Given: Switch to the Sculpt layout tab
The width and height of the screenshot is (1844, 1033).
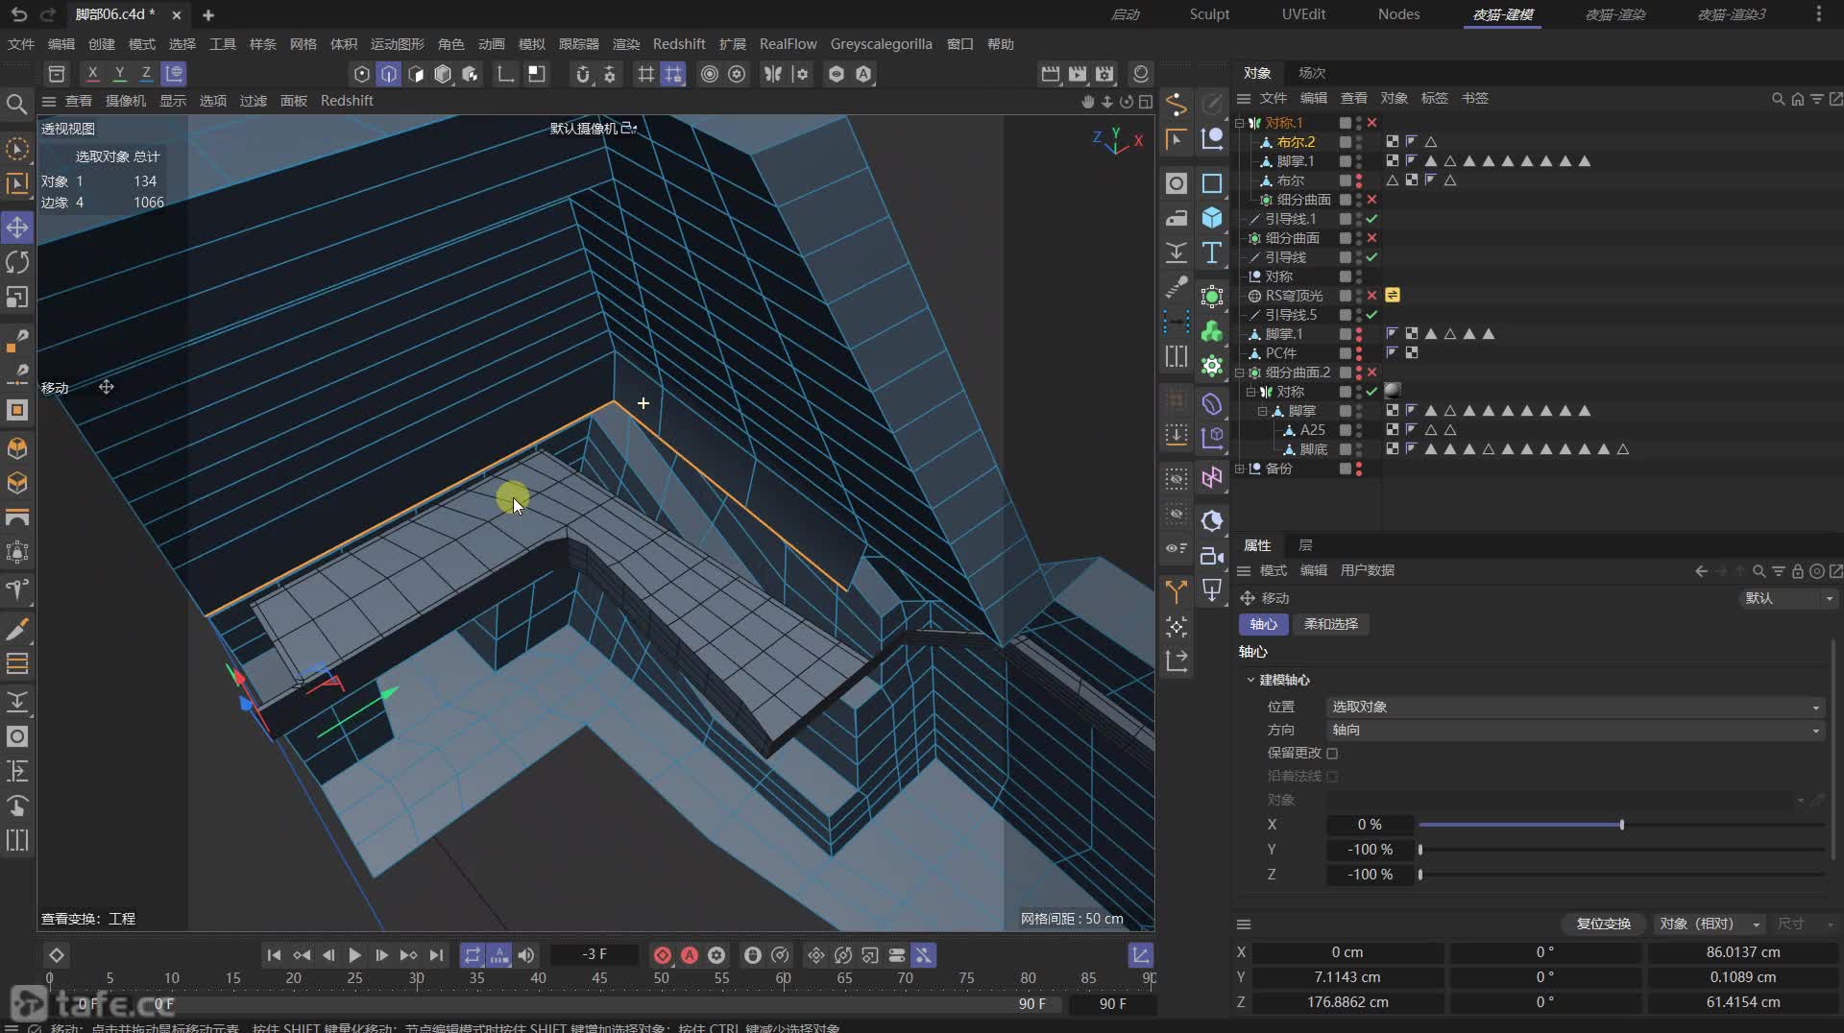Looking at the screenshot, I should click(x=1208, y=14).
